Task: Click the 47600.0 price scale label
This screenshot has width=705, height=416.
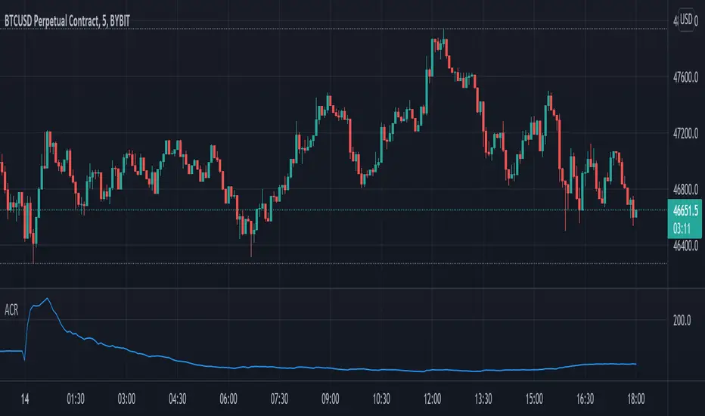Action: [x=685, y=77]
